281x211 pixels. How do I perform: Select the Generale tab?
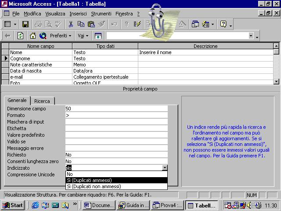point(17,100)
